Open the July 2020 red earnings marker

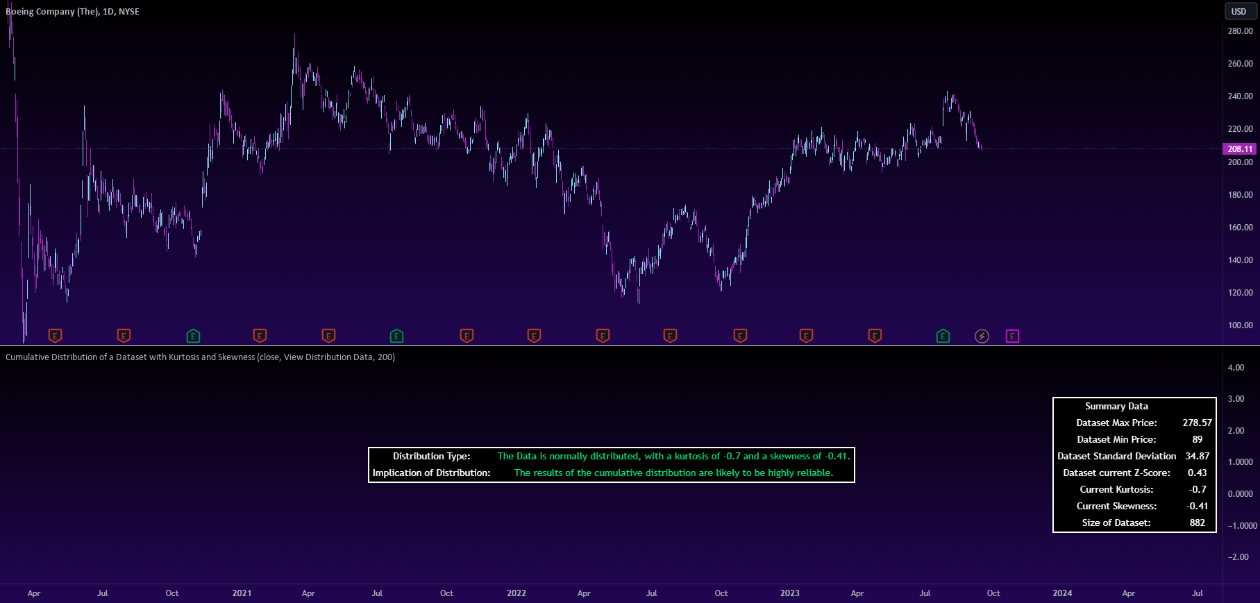(124, 336)
